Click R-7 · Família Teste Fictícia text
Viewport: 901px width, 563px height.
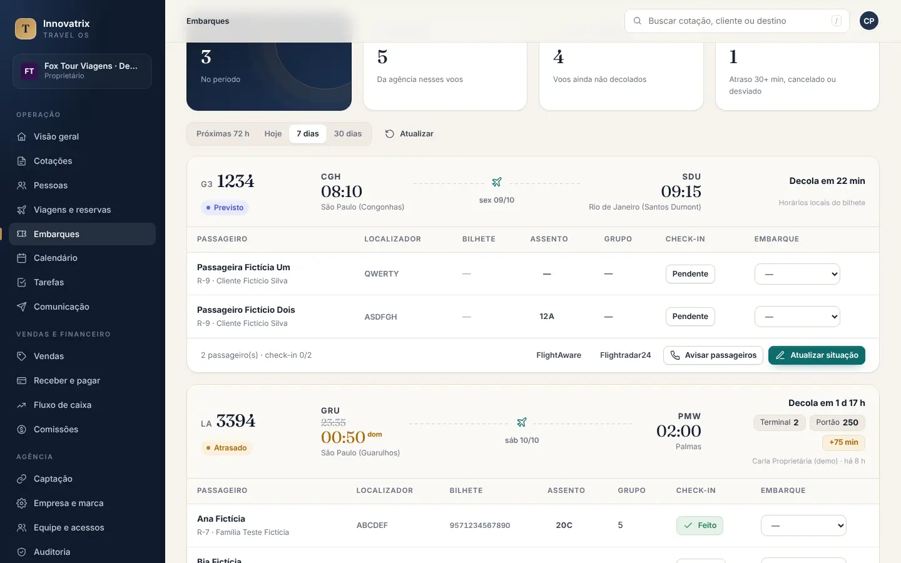tap(243, 532)
